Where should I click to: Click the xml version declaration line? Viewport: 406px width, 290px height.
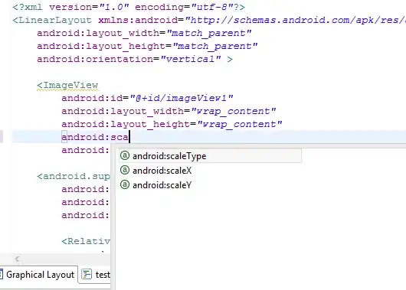pyautogui.click(x=129, y=7)
